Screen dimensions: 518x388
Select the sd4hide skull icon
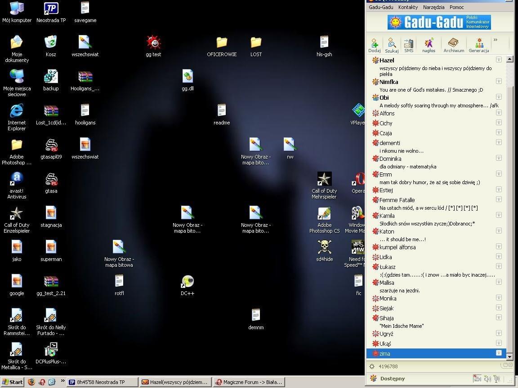324,251
